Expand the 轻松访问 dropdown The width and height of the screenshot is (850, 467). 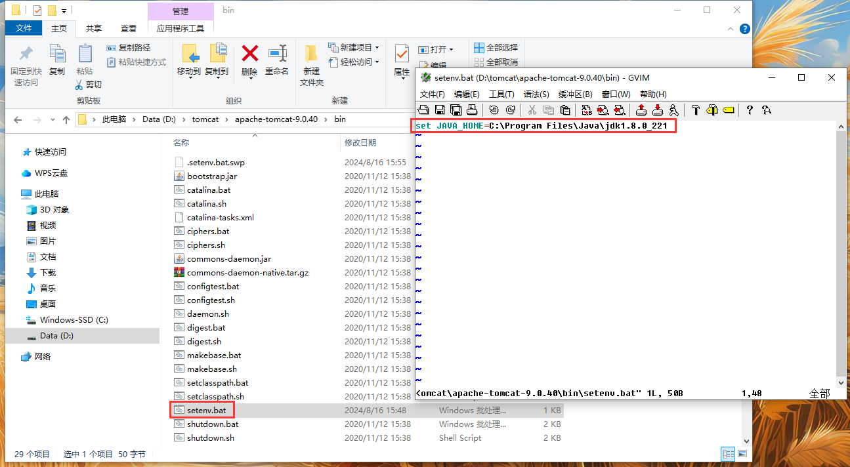(377, 62)
